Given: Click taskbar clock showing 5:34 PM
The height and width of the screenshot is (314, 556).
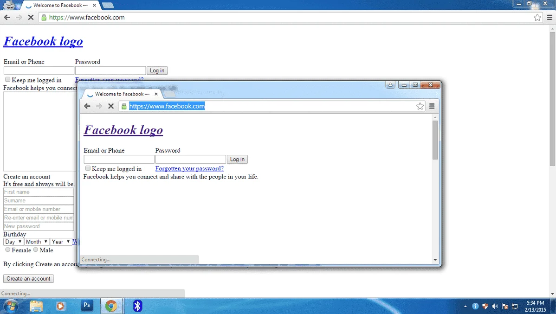Looking at the screenshot, I should [x=535, y=306].
